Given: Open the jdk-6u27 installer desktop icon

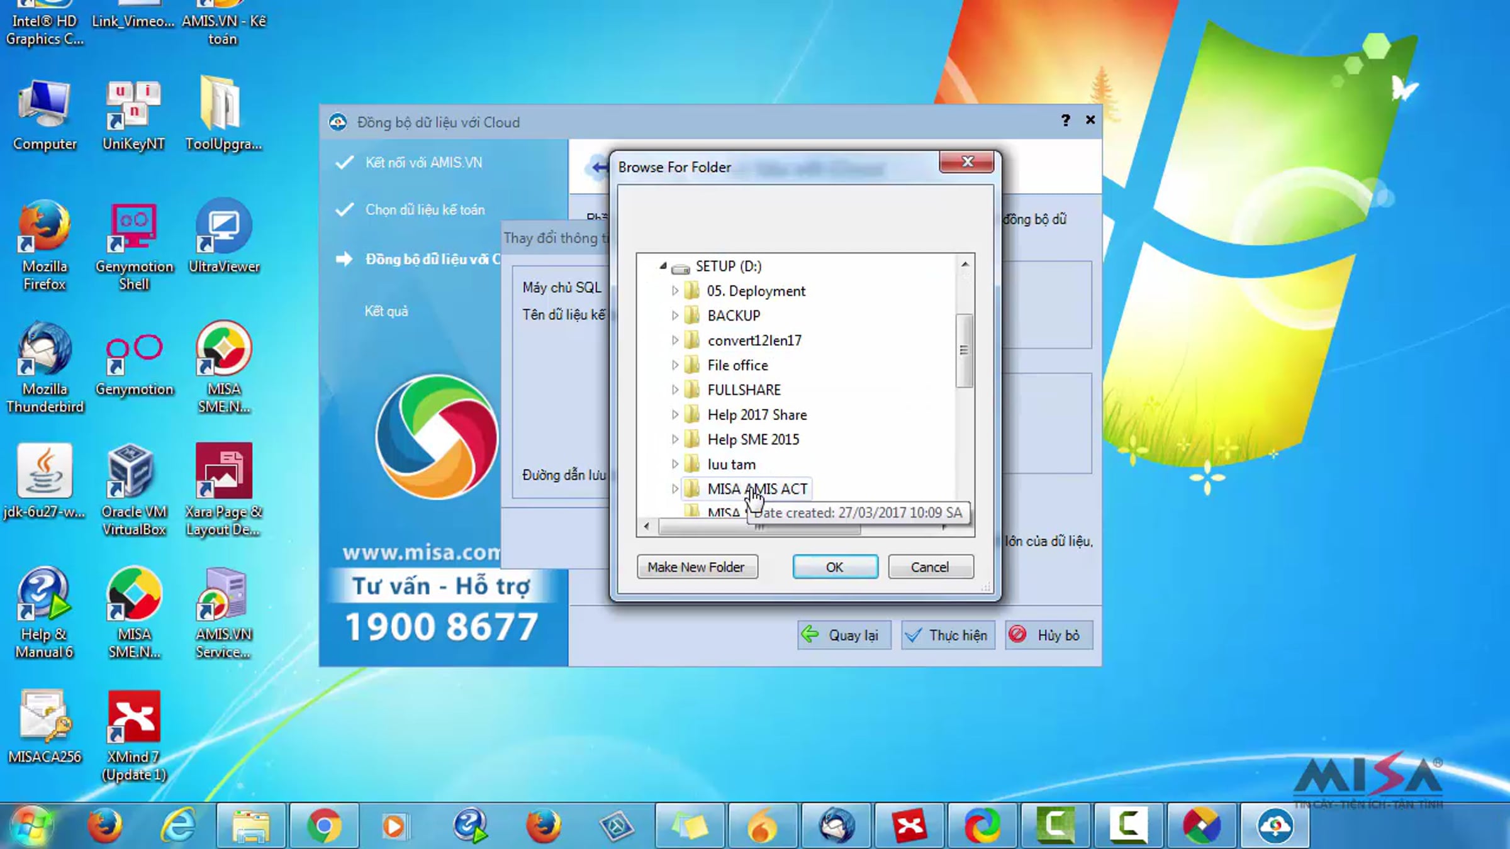Looking at the screenshot, I should [x=44, y=481].
